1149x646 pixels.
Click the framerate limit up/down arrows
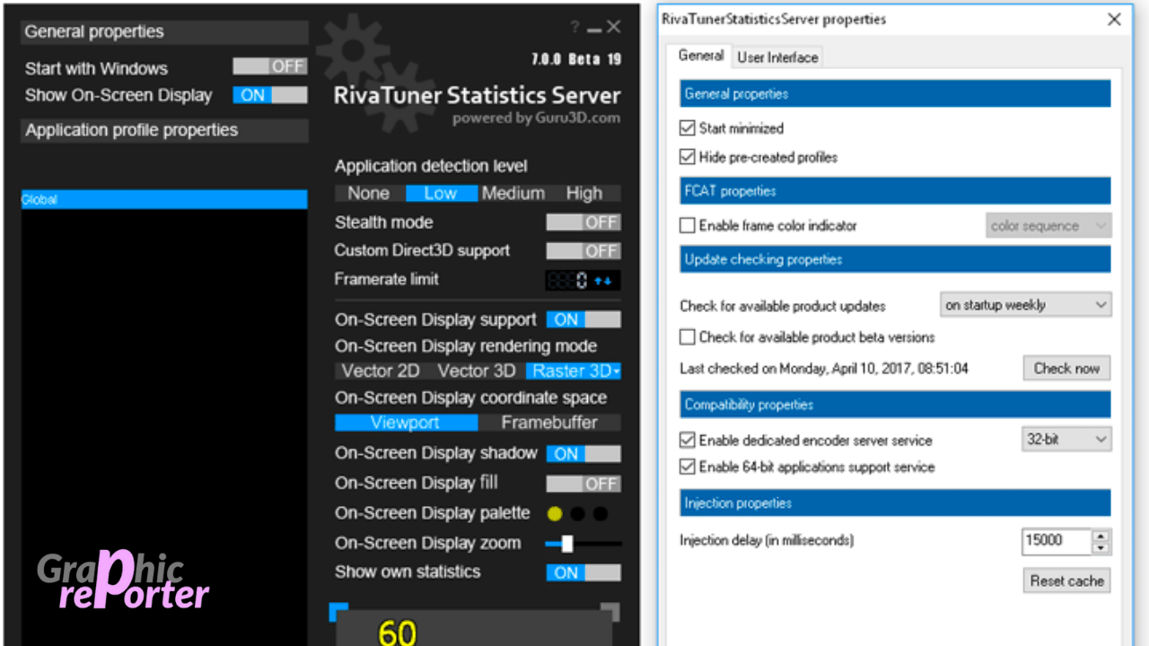[x=602, y=281]
